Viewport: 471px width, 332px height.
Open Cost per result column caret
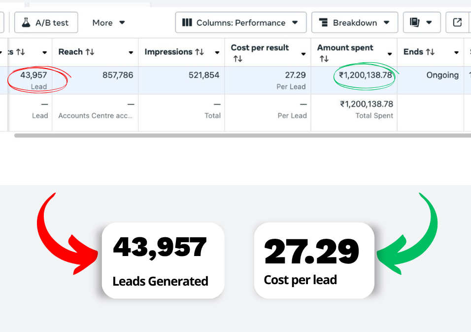point(303,53)
